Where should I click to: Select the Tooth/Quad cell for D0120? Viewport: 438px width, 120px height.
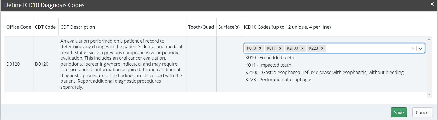(x=201, y=64)
